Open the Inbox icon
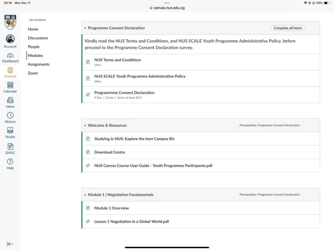The height and width of the screenshot is (250, 334). 10,100
